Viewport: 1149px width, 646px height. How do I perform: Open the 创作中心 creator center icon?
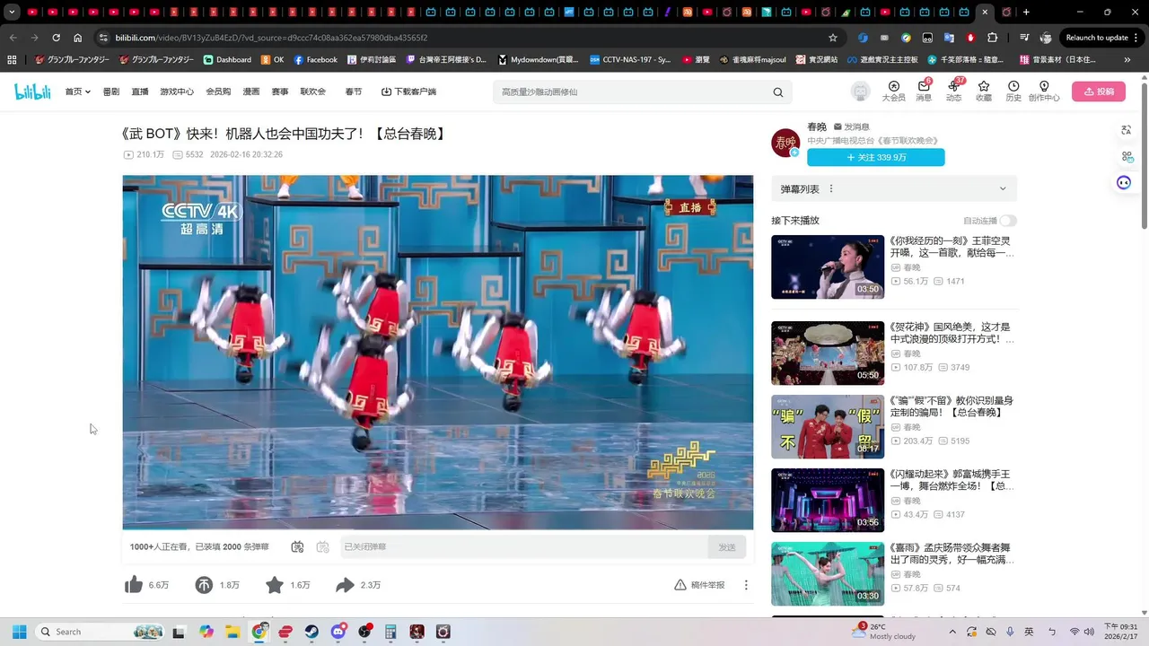(x=1044, y=92)
